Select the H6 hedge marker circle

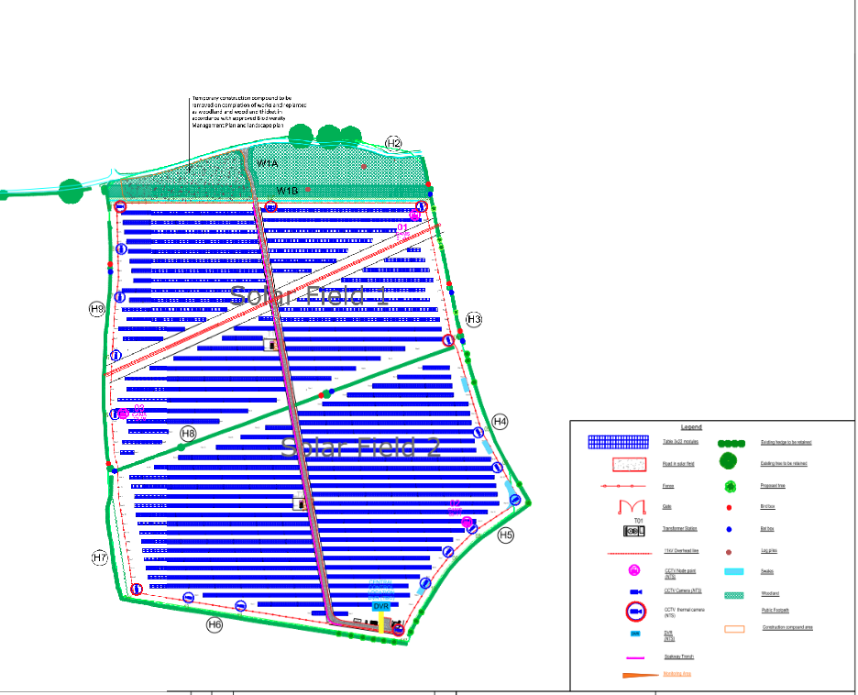214,624
